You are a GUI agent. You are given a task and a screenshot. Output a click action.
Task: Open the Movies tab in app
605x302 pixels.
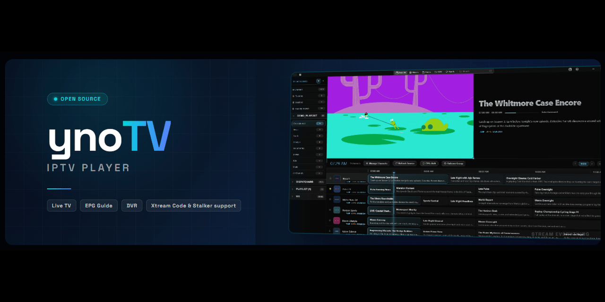(414, 72)
